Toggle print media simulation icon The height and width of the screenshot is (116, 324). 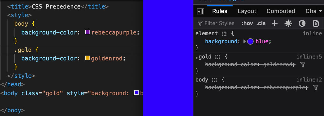pyautogui.click(x=316, y=24)
